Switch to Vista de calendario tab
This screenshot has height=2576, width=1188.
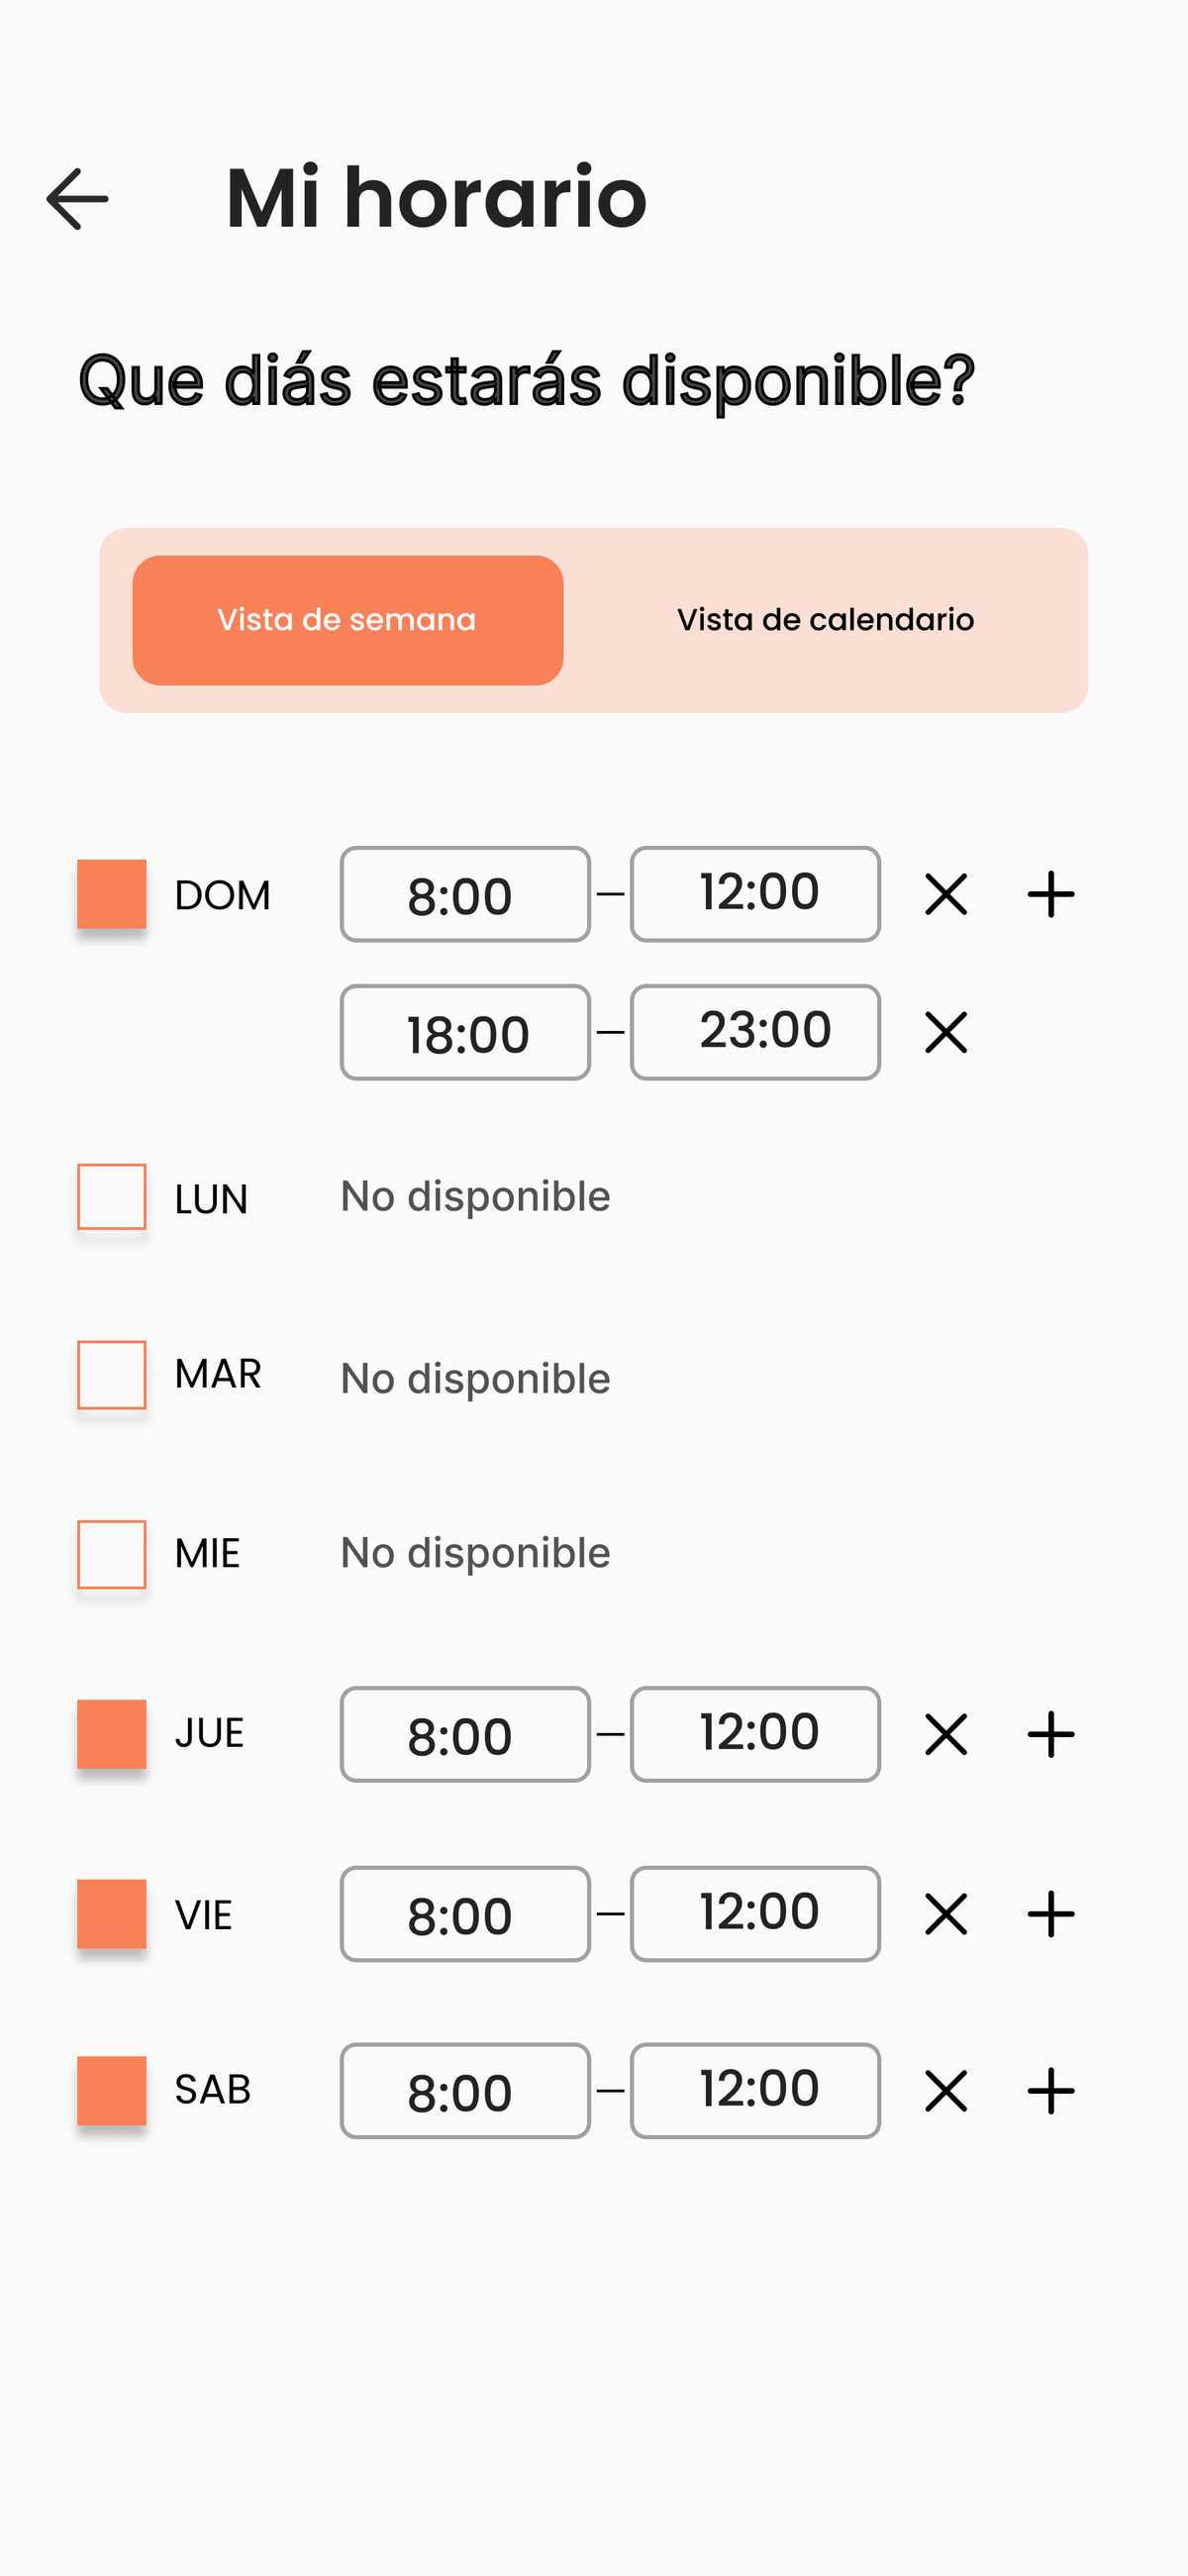coord(825,620)
